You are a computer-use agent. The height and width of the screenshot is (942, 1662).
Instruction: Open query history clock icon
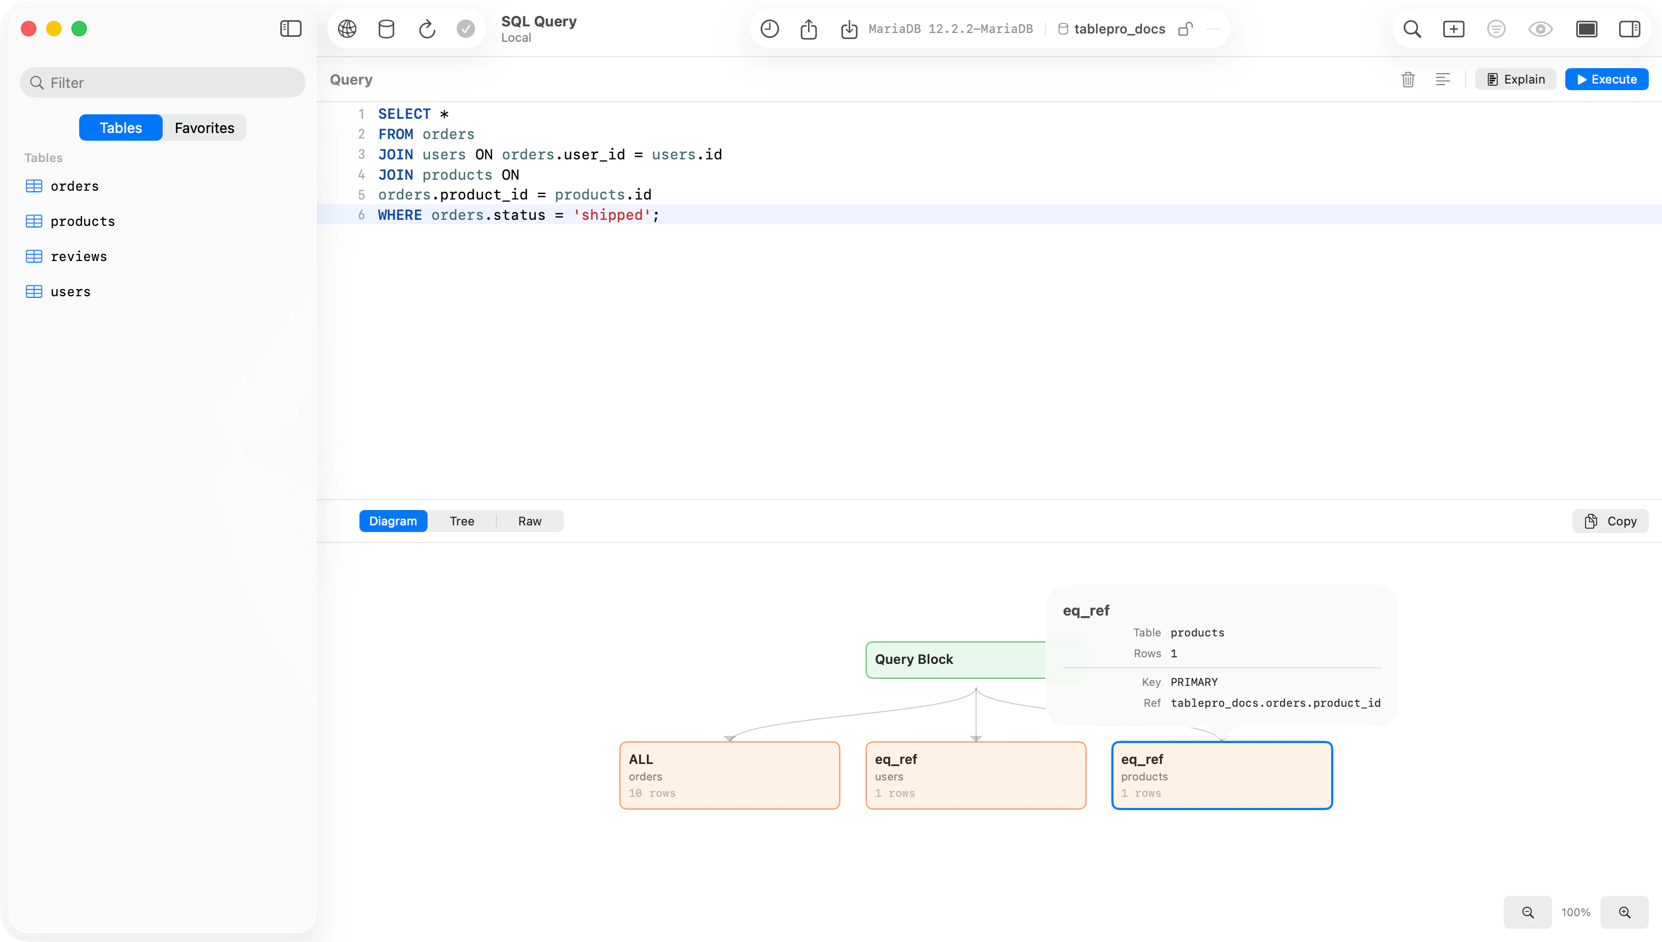point(769,29)
